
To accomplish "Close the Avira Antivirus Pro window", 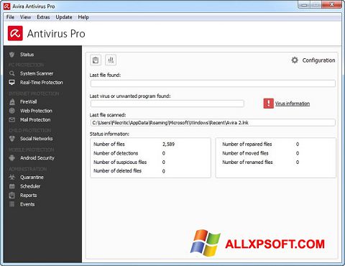I will click(x=332, y=4).
